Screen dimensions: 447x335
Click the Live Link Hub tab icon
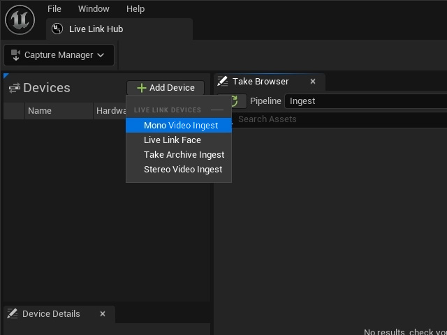(x=57, y=29)
